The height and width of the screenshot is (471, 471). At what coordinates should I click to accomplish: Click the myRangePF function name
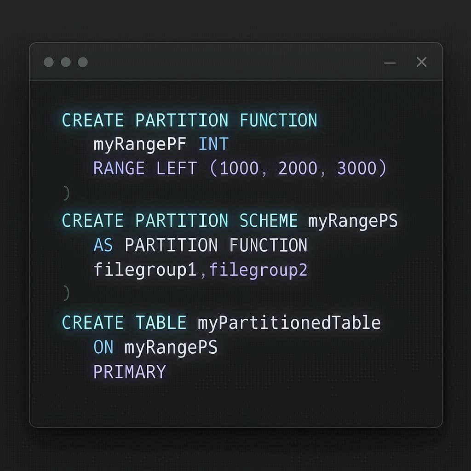[x=140, y=145]
